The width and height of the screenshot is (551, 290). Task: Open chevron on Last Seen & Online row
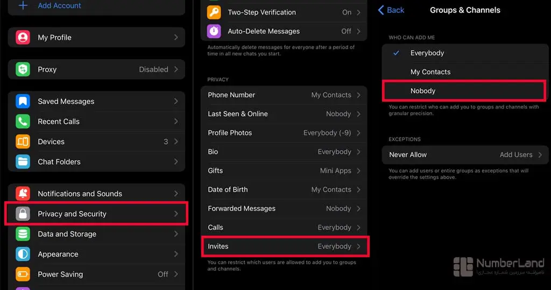click(358, 114)
